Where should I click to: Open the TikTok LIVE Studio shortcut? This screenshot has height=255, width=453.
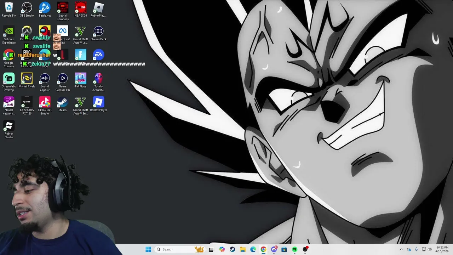click(x=45, y=106)
